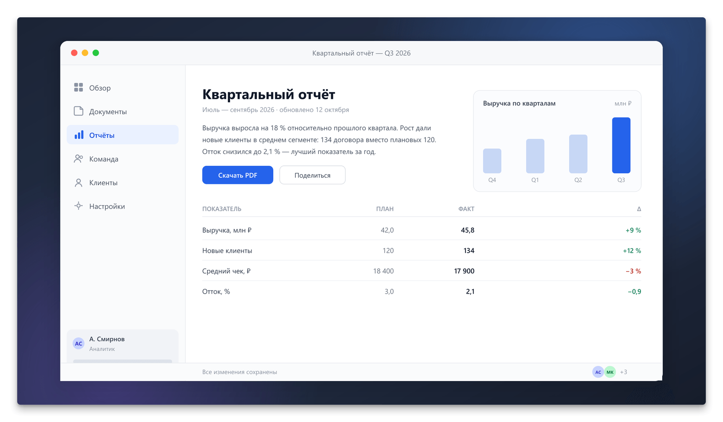Click the Все изменения сохранены status text
Screen dimensions: 723x422
240,372
